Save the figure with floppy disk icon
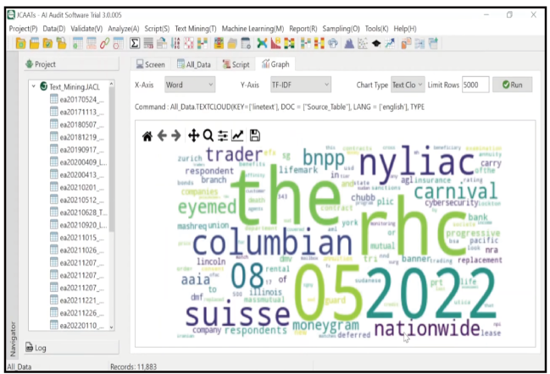This screenshot has width=550, height=374. [254, 135]
